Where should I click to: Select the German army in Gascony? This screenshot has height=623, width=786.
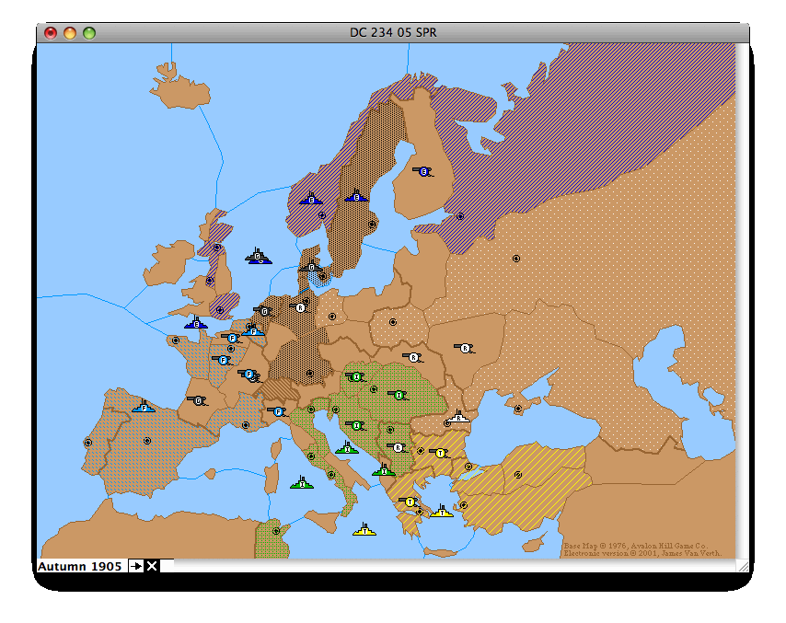(198, 400)
